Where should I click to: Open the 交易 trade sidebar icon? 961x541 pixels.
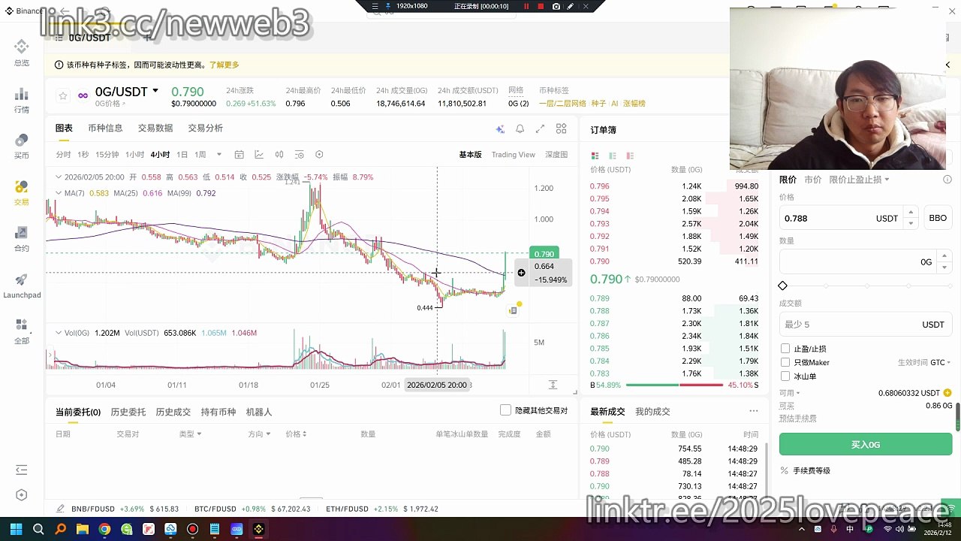tap(22, 186)
